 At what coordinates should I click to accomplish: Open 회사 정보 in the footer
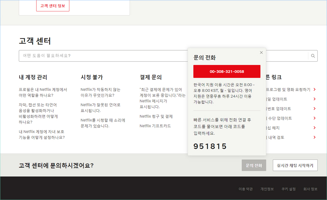(x=310, y=189)
